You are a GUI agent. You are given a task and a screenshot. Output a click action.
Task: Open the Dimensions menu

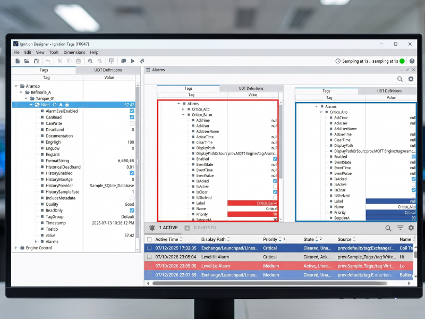coord(74,52)
